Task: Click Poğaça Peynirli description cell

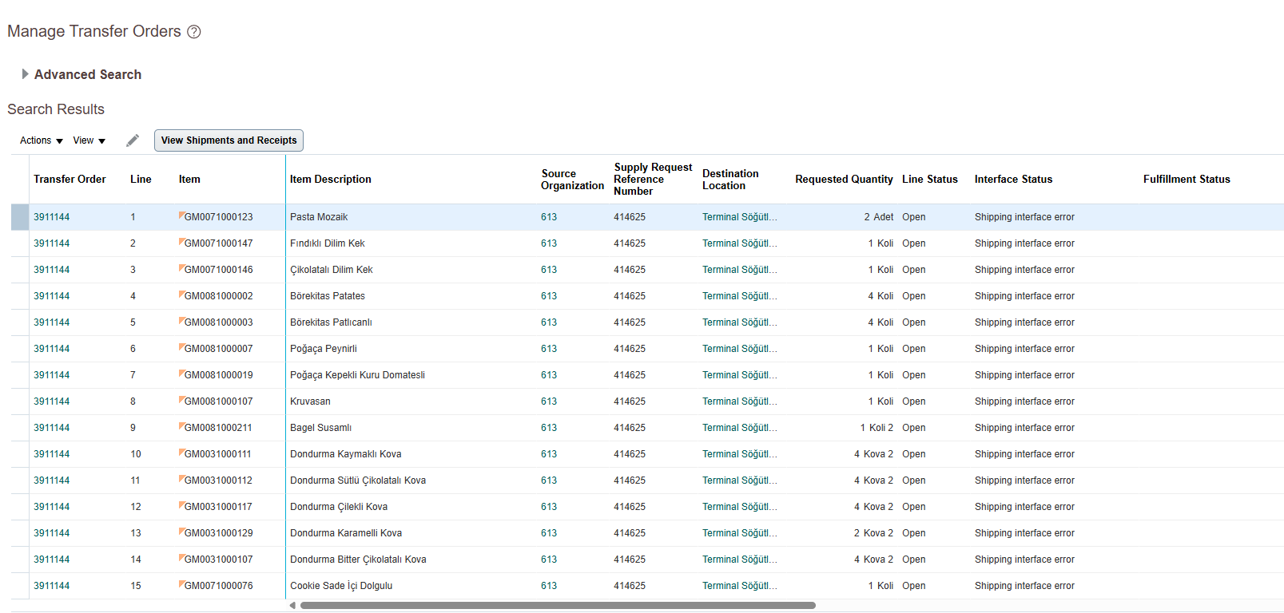Action: [324, 349]
